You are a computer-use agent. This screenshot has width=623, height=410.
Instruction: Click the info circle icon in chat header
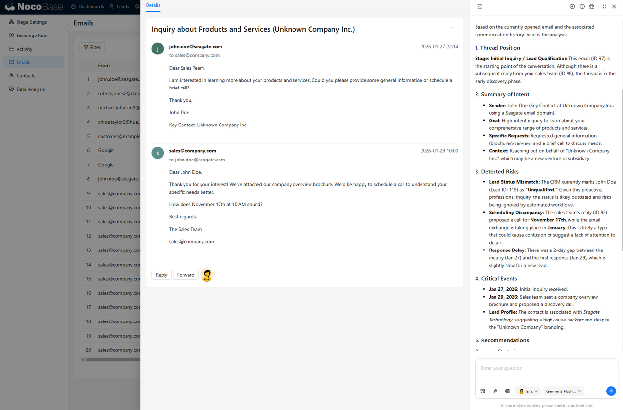pyautogui.click(x=582, y=7)
